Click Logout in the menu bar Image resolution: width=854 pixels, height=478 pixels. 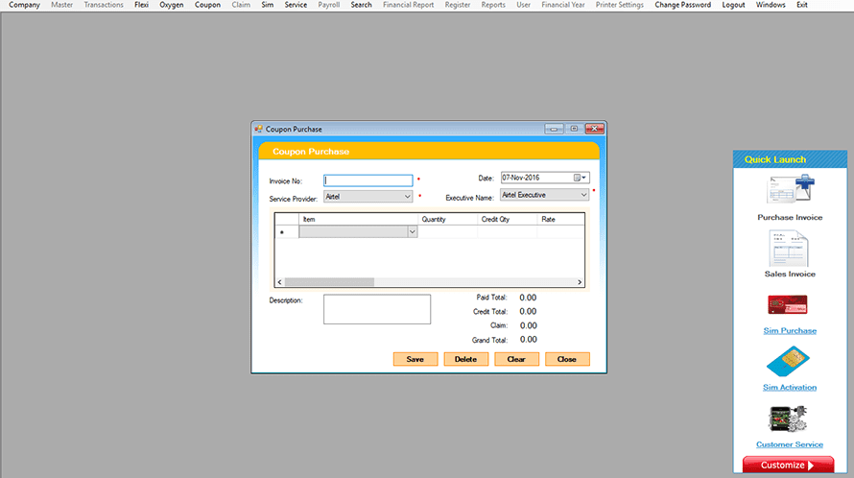[x=734, y=5]
